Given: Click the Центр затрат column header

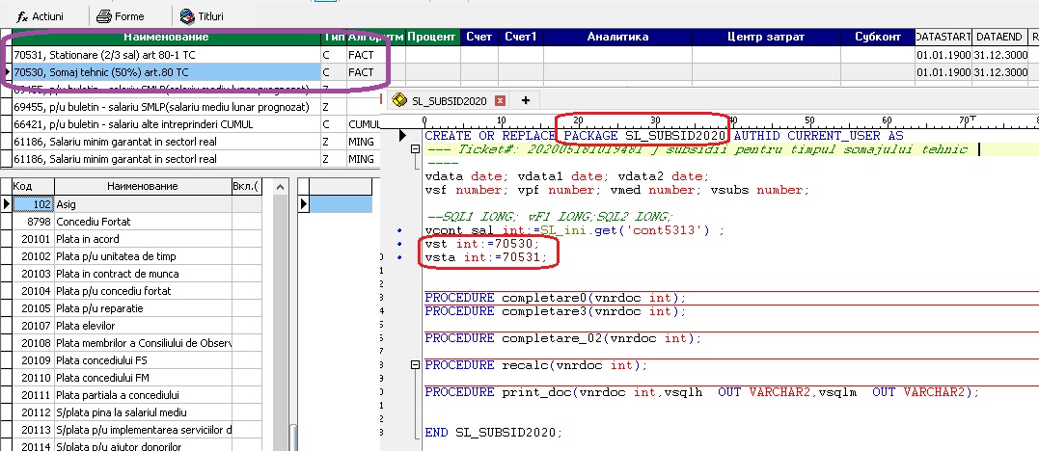Looking at the screenshot, I should 766,37.
